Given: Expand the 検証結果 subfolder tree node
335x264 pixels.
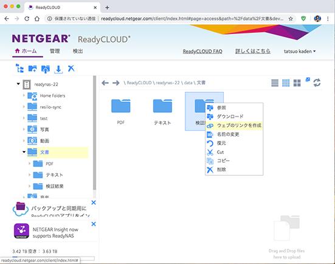Looking at the screenshot, I should 30,186.
